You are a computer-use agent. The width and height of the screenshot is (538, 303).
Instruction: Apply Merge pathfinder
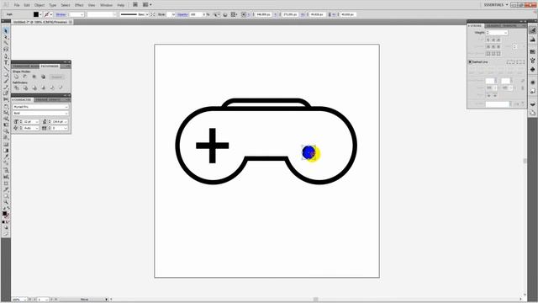click(x=34, y=88)
